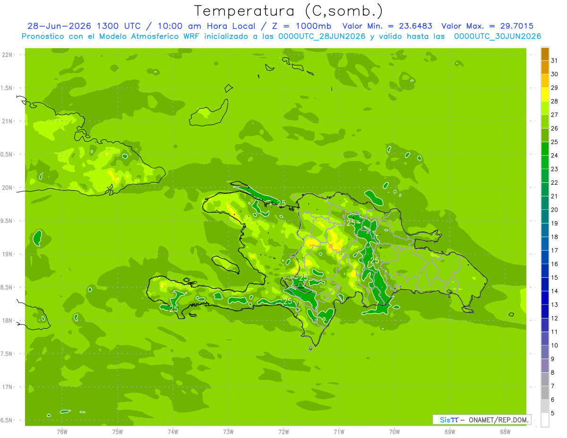Click the 76W longitude axis label
This screenshot has height=438, width=567.
(62, 432)
